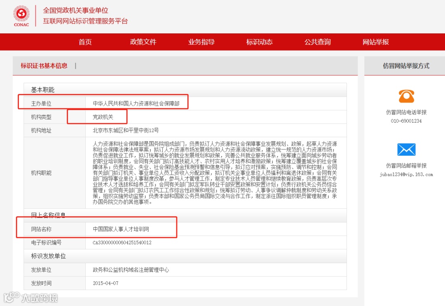Go to 业务指导 in the navigation bar

[201, 42]
